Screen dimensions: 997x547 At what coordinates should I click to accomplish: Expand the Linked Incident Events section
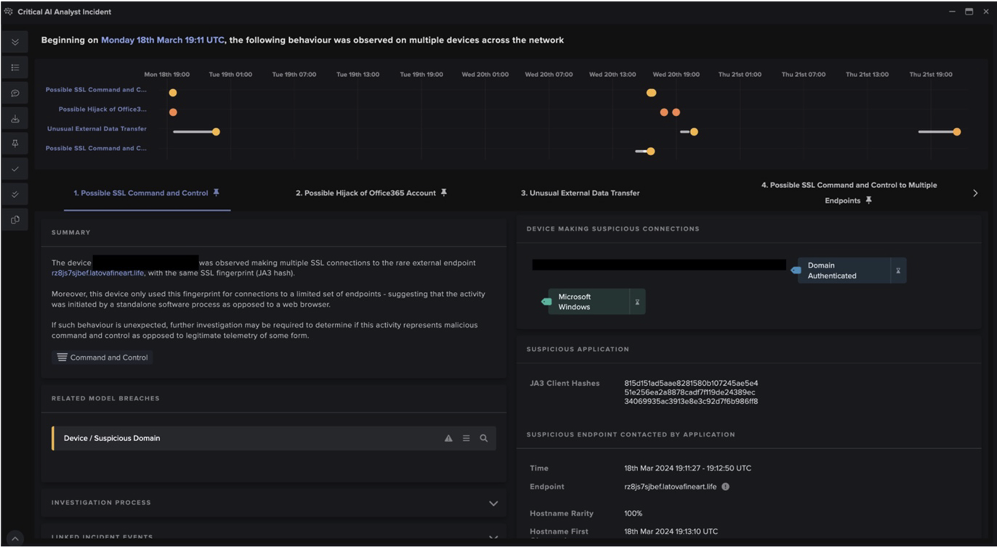point(493,536)
